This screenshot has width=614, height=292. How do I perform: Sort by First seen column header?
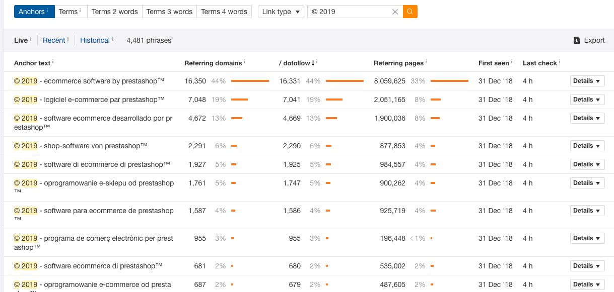(x=494, y=63)
